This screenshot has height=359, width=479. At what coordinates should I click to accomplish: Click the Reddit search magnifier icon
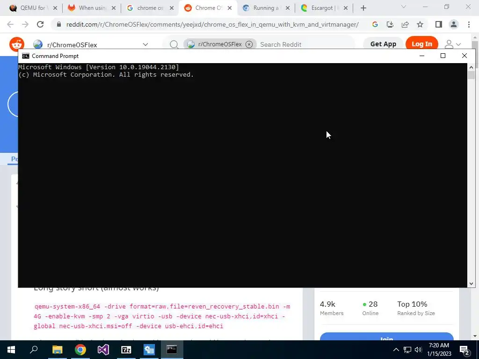click(x=174, y=44)
